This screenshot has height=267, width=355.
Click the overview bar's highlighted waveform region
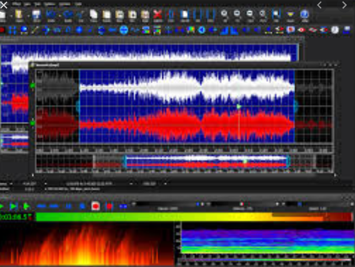207,161
